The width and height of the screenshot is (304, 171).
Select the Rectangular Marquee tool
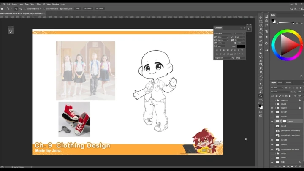[261, 21]
